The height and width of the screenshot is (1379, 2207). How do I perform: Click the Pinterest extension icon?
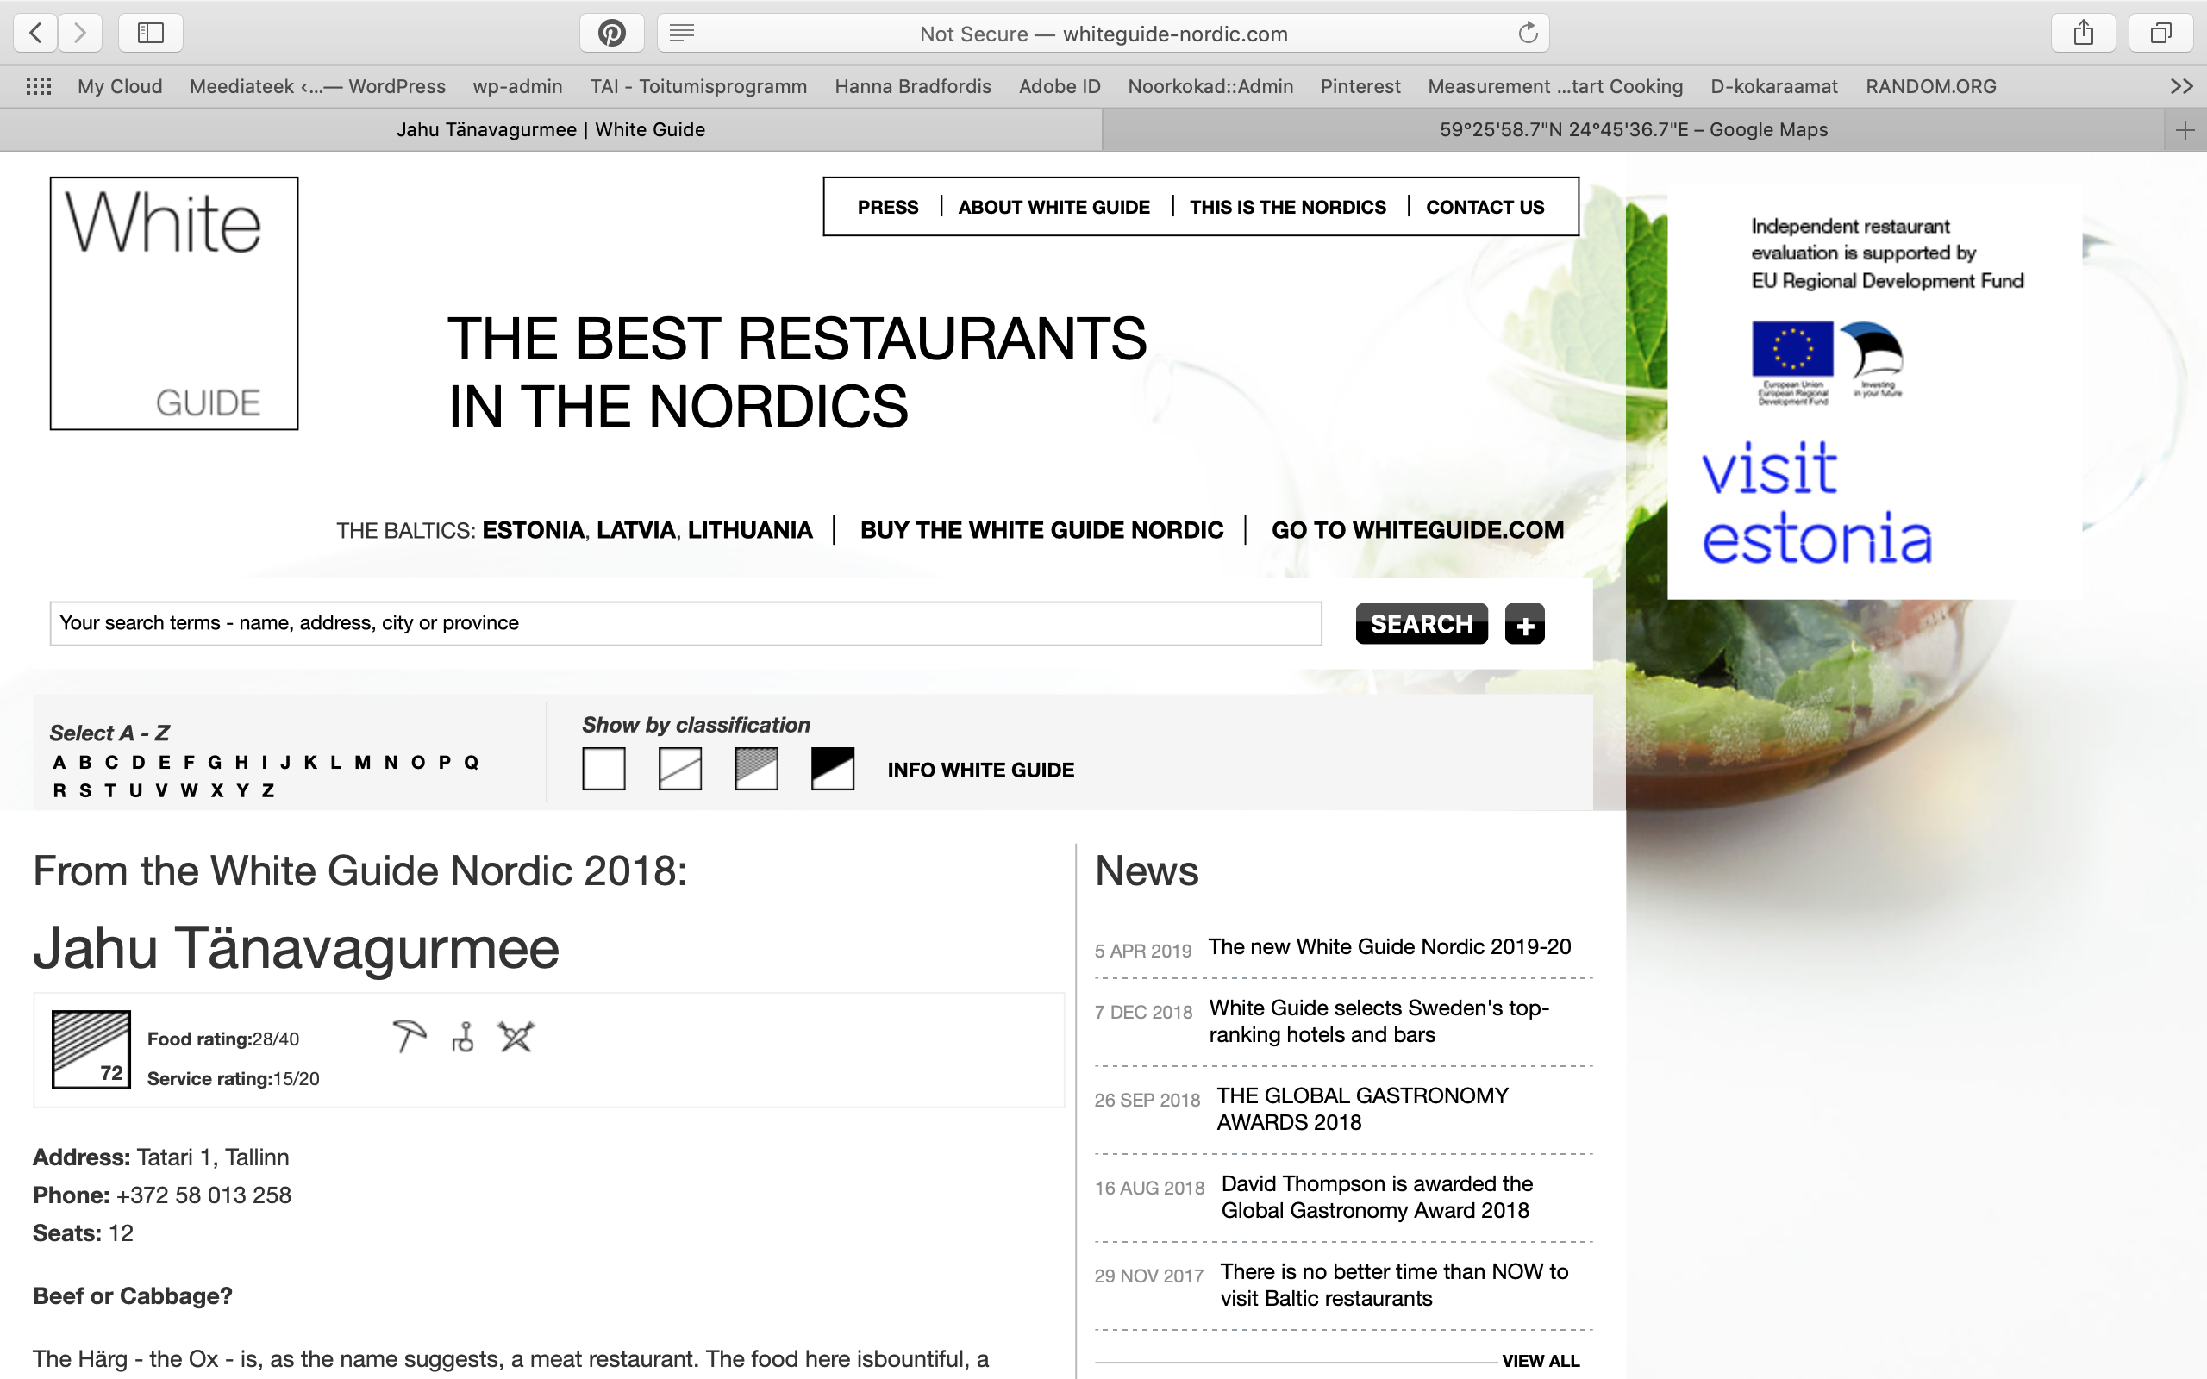pos(611,34)
